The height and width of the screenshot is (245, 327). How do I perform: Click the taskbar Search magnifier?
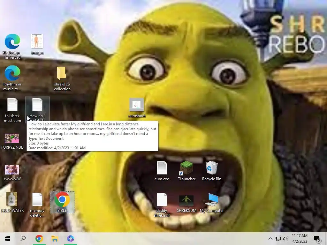click(23, 239)
